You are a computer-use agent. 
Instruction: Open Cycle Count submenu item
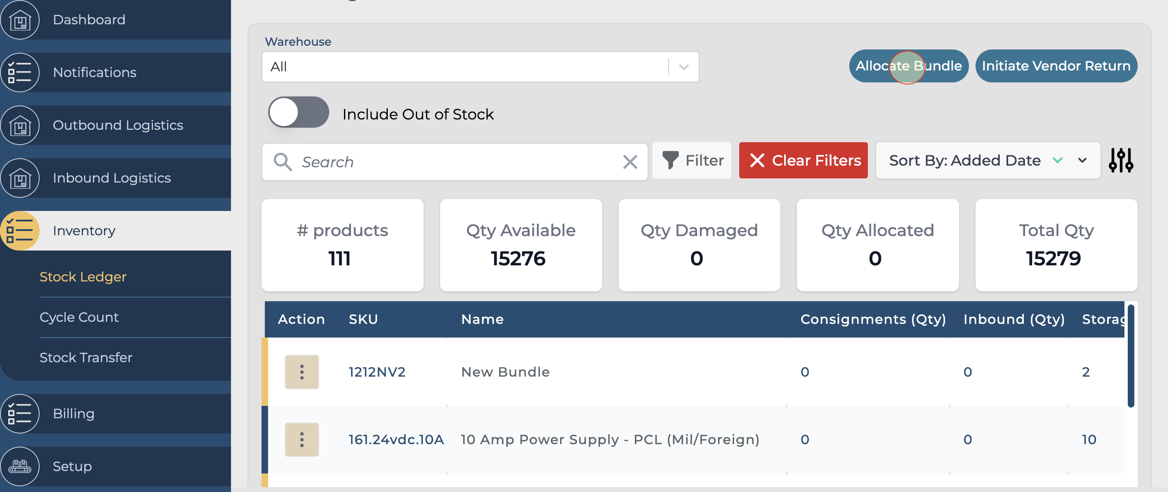tap(79, 317)
